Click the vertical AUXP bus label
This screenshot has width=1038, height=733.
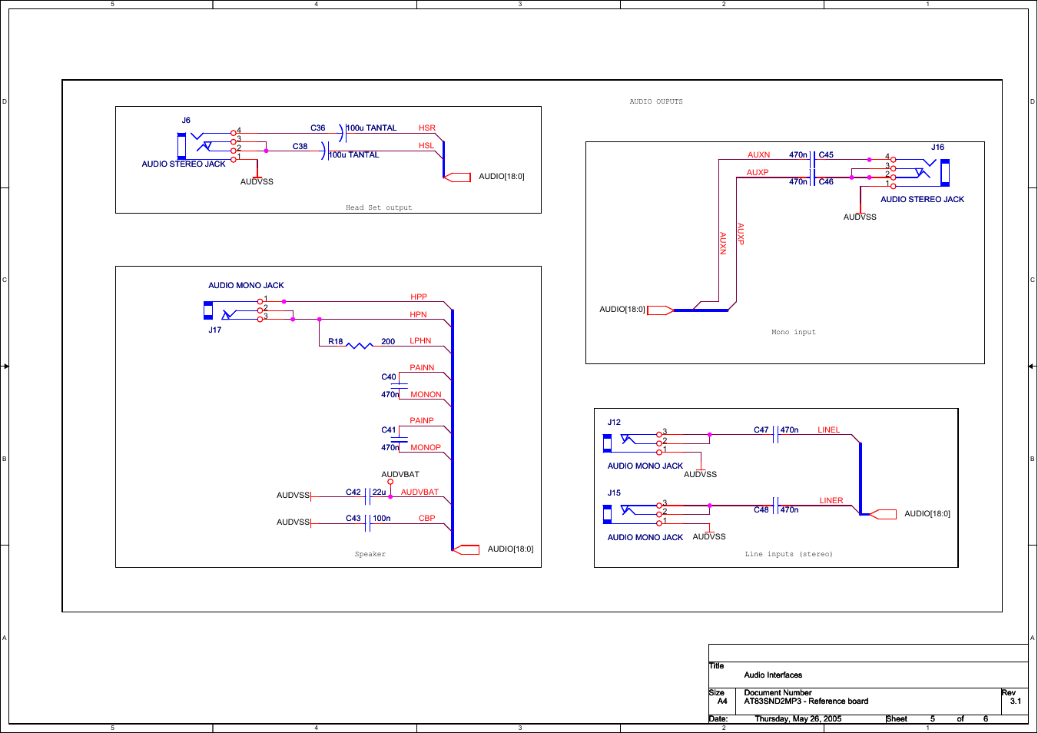coord(741,234)
